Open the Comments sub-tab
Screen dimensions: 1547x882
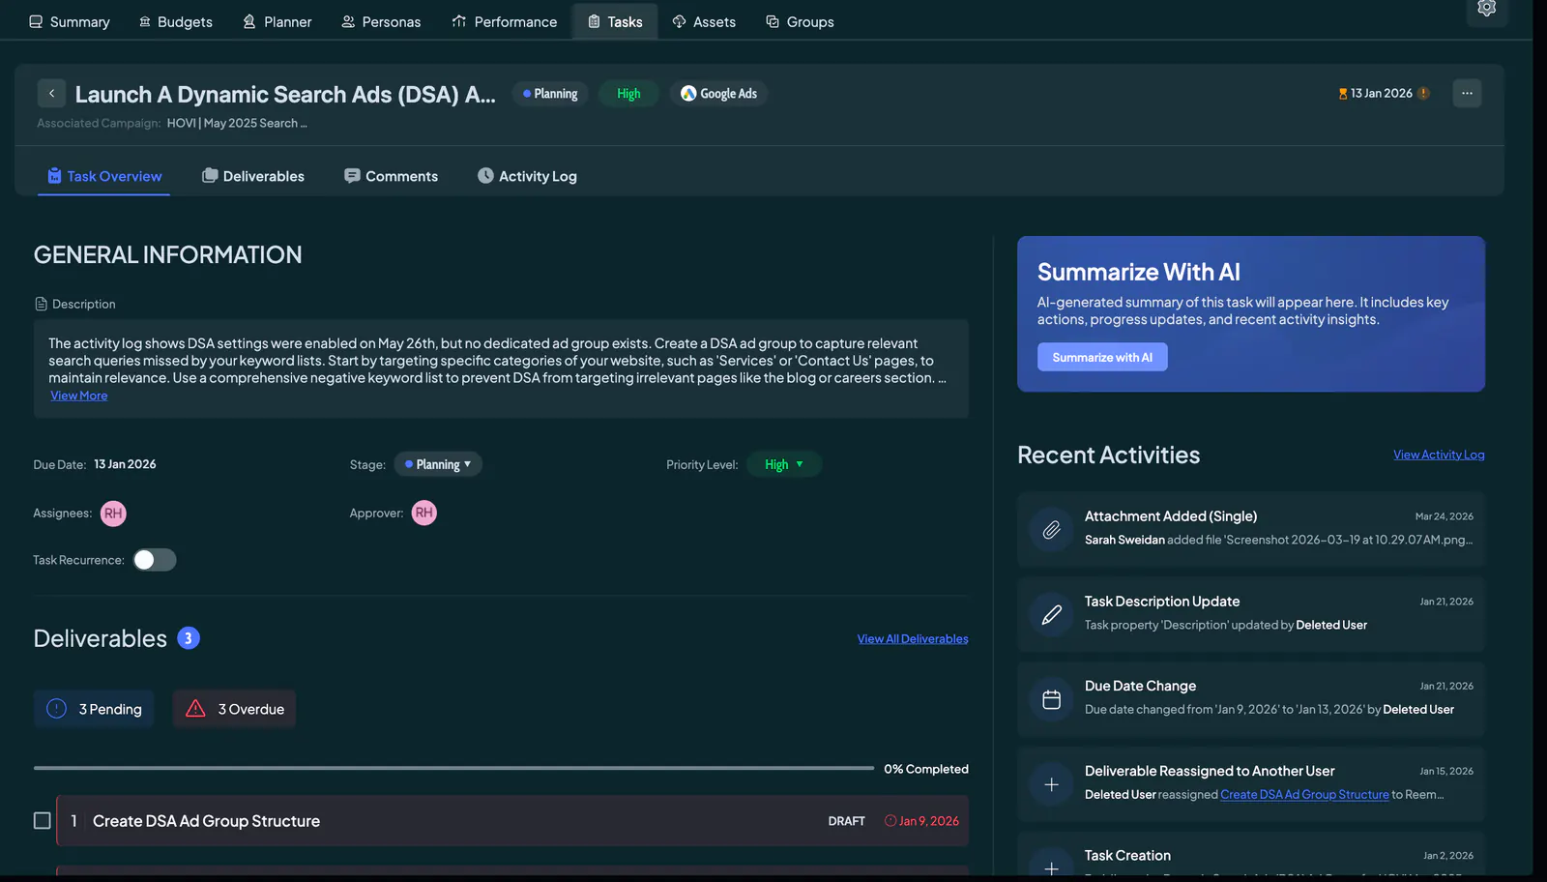(x=392, y=176)
